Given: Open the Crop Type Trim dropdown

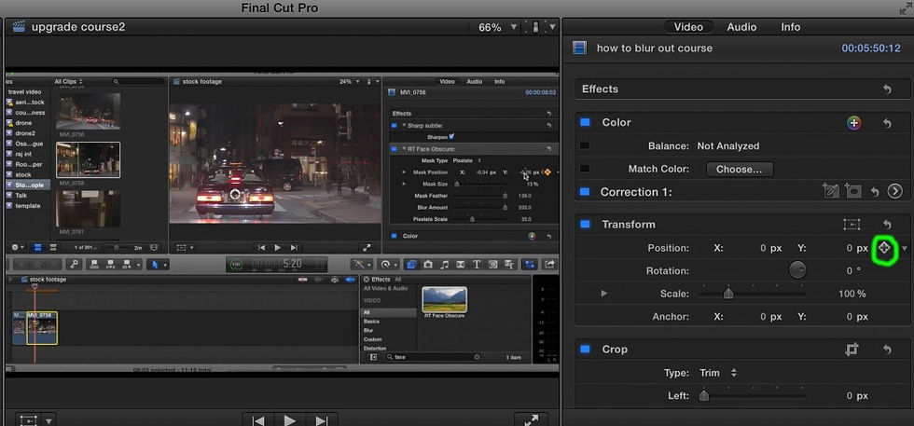Looking at the screenshot, I should click(x=717, y=373).
